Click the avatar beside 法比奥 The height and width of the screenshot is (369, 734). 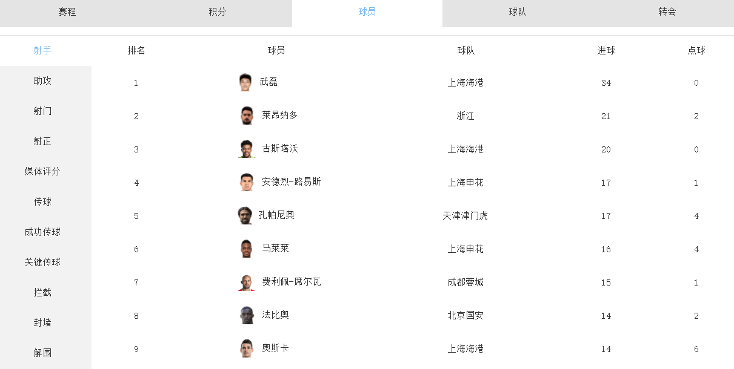coord(246,315)
